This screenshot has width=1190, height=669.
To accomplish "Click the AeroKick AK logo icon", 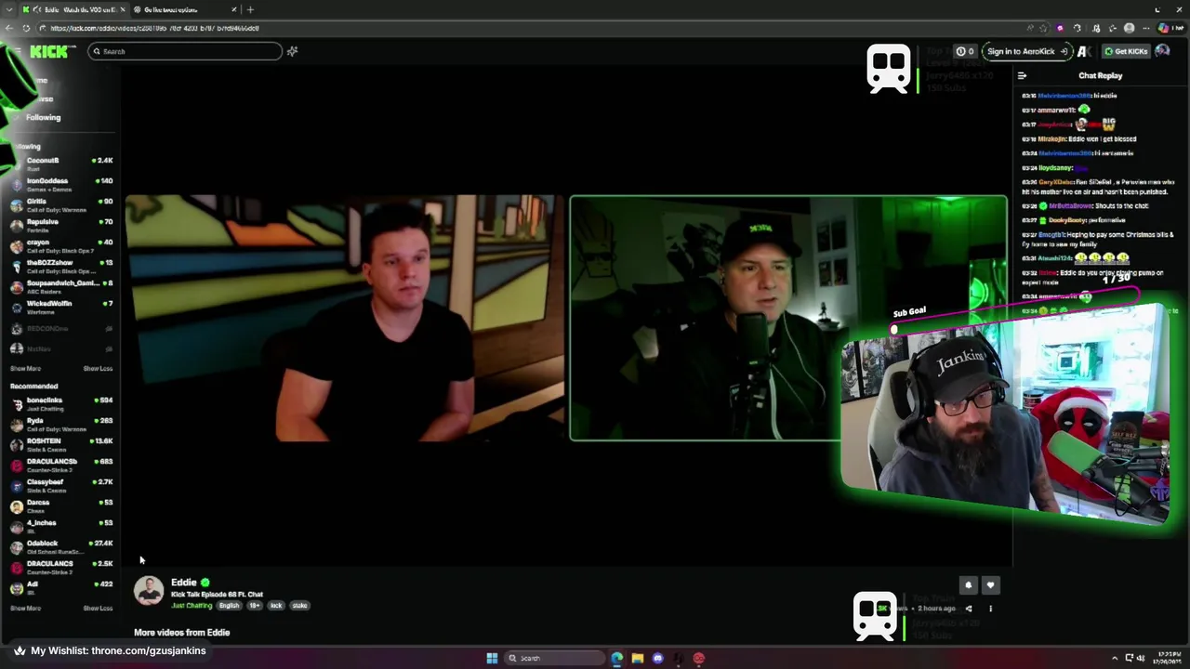I will [1082, 51].
